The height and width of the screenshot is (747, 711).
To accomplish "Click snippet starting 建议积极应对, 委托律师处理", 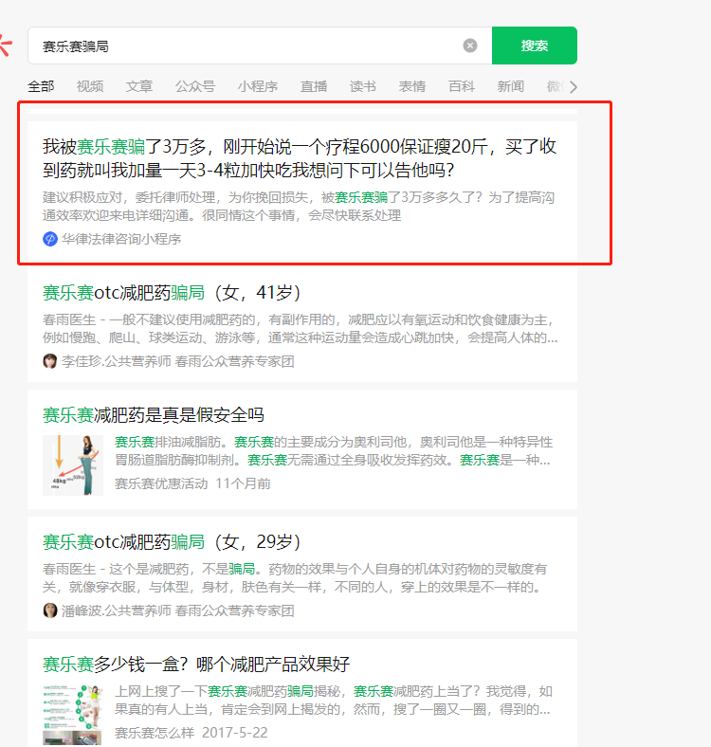I will (299, 207).
